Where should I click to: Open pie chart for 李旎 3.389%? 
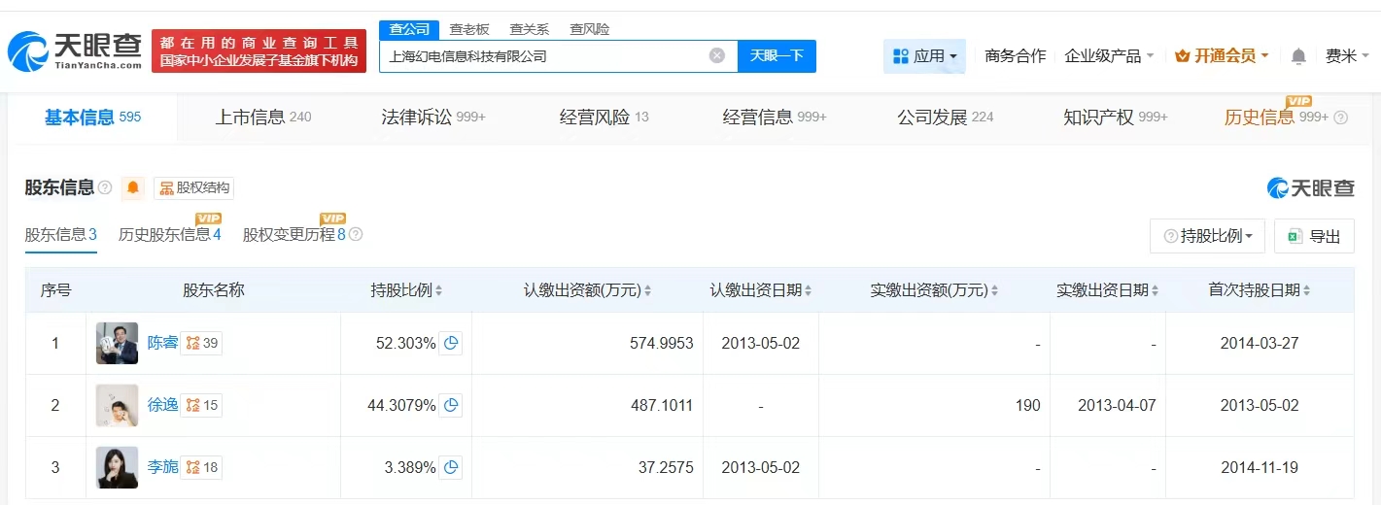tap(450, 467)
